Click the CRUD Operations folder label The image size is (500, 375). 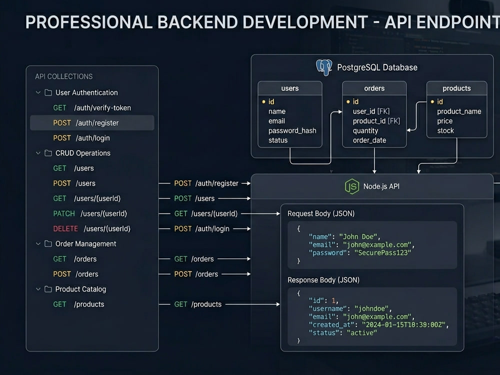(83, 153)
